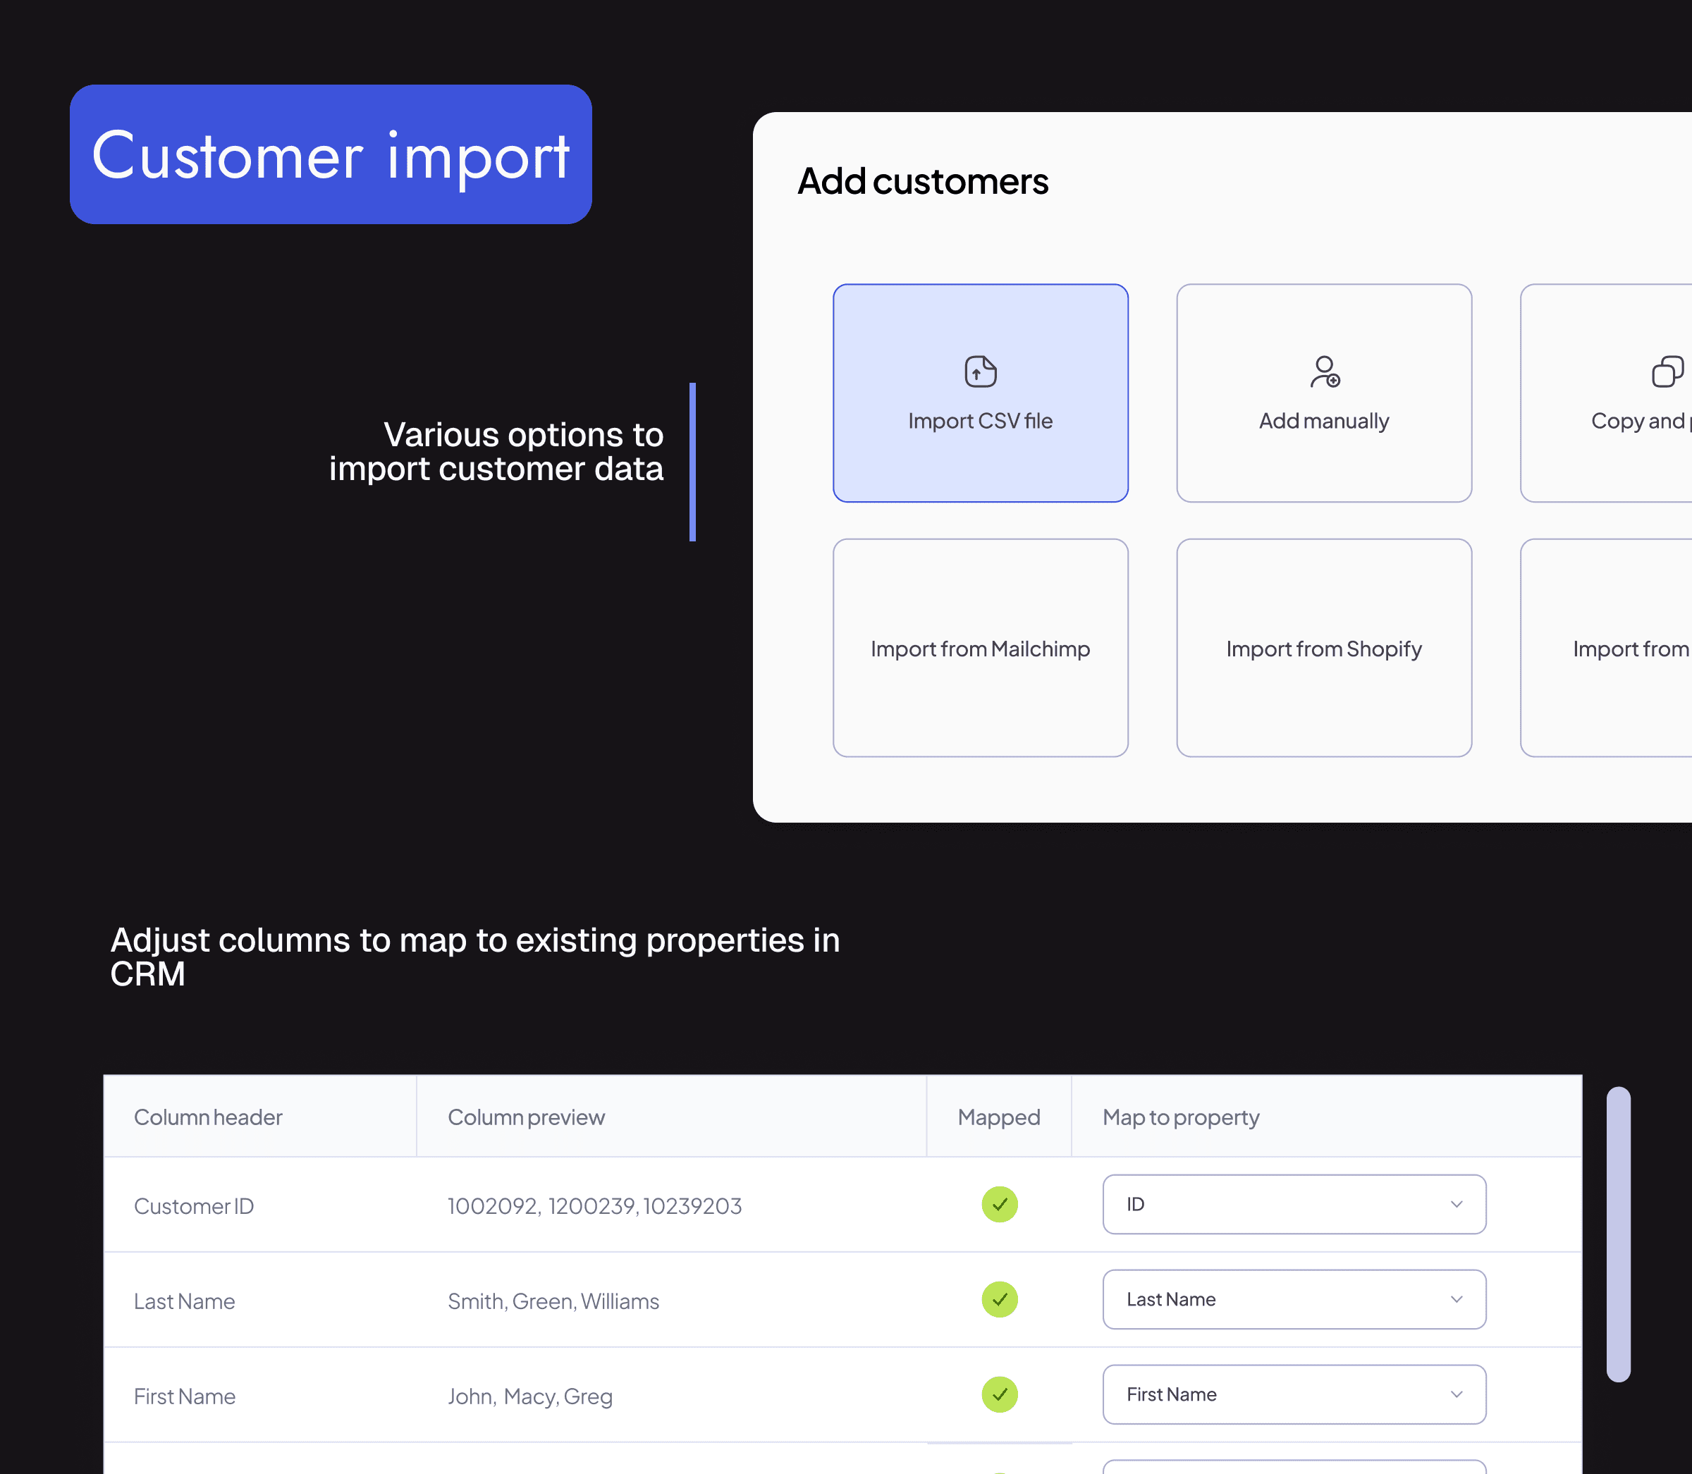Viewport: 1692px width, 1474px height.
Task: Click green checkmark in Last Name row
Action: (1000, 1300)
